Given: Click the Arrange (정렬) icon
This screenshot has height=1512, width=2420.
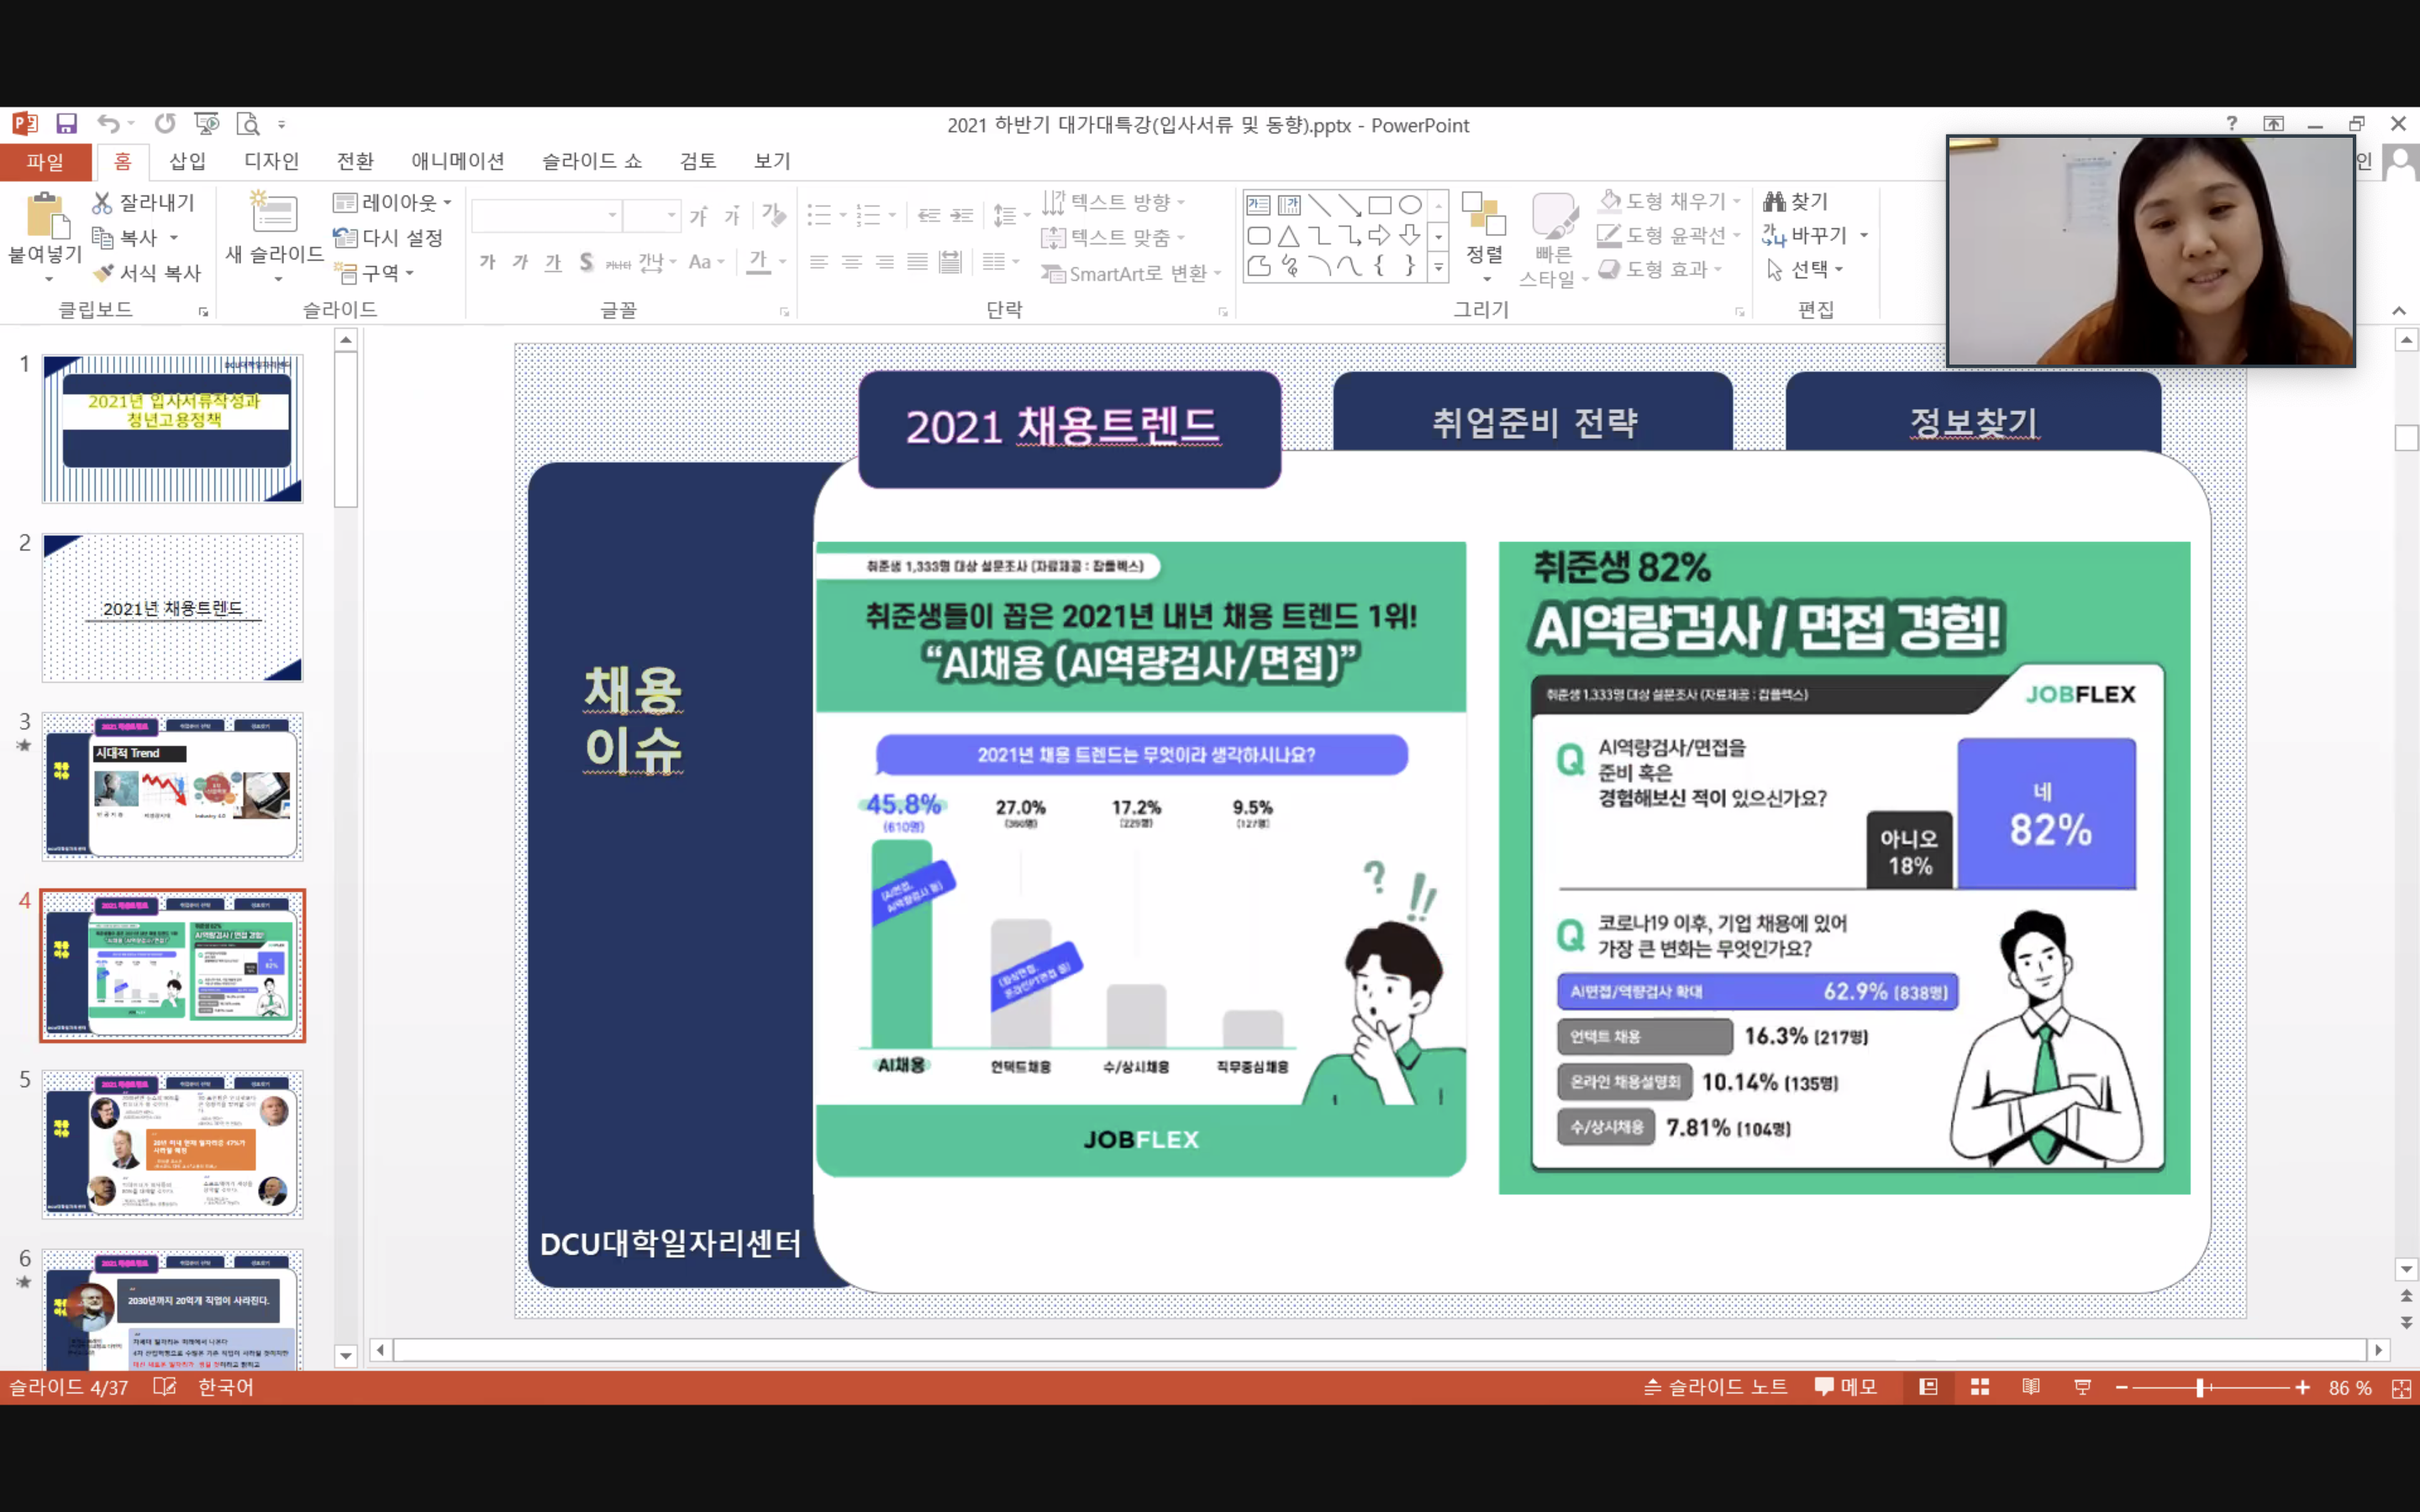Looking at the screenshot, I should [1484, 214].
